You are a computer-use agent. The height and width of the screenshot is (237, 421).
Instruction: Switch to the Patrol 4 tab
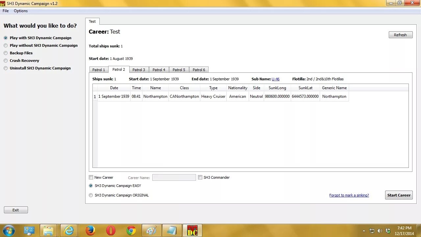pyautogui.click(x=159, y=69)
